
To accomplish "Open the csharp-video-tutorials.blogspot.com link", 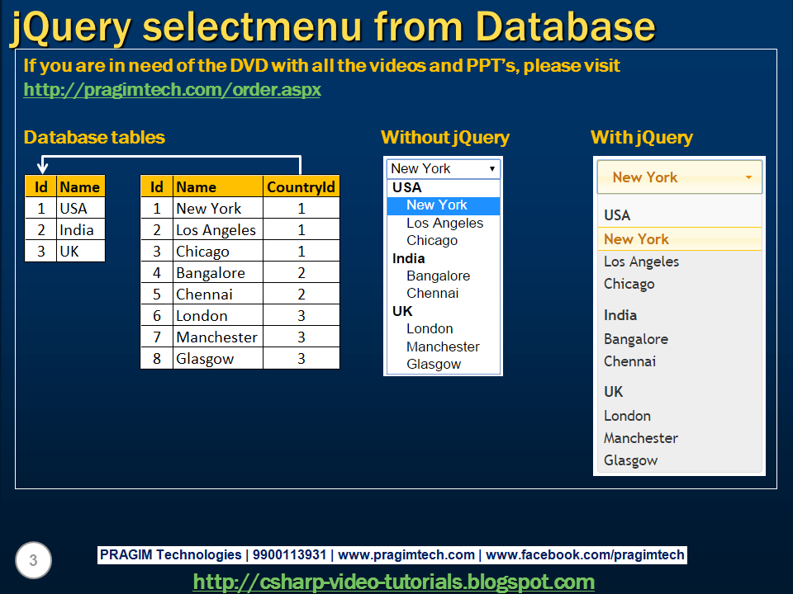I will pos(393,582).
